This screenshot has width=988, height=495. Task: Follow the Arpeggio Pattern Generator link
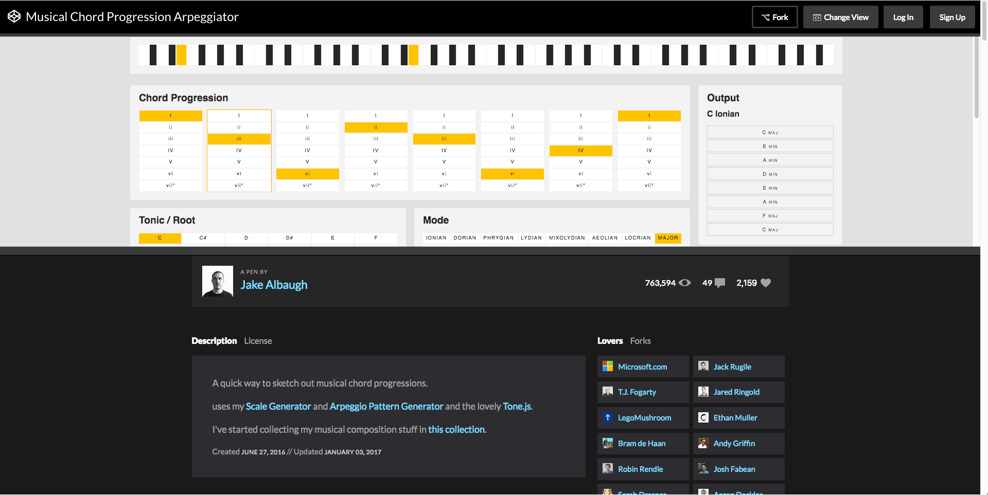pyautogui.click(x=386, y=406)
